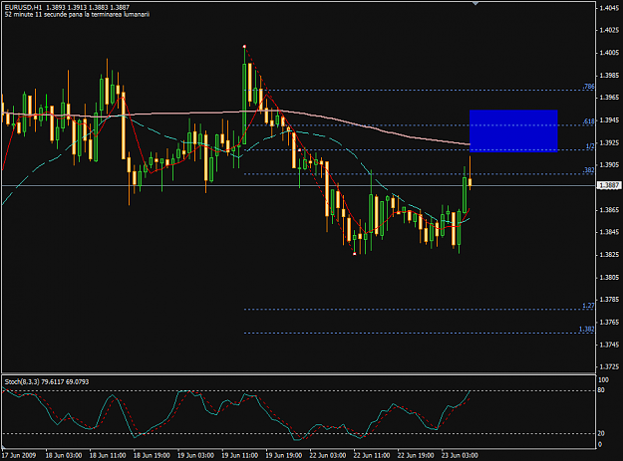Viewport: 623px width, 461px height.
Task: Click the 1.4045 price scale value
Action: click(609, 8)
